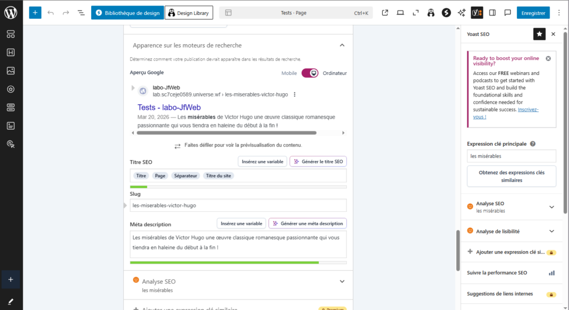This screenshot has height=310, width=569.
Task: Click the black lightning bolt plugin icon
Action: 446,13
